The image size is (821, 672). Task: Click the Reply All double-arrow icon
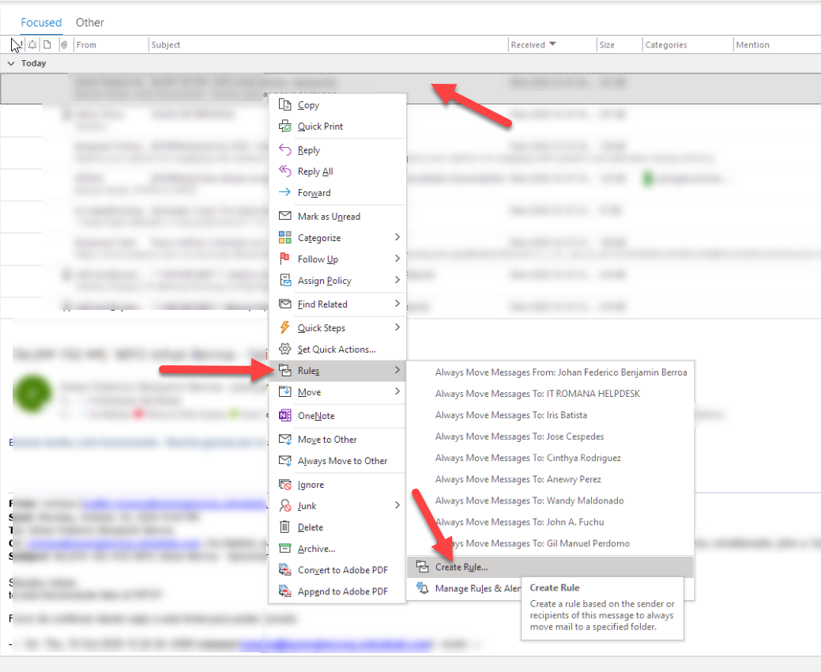pos(284,172)
